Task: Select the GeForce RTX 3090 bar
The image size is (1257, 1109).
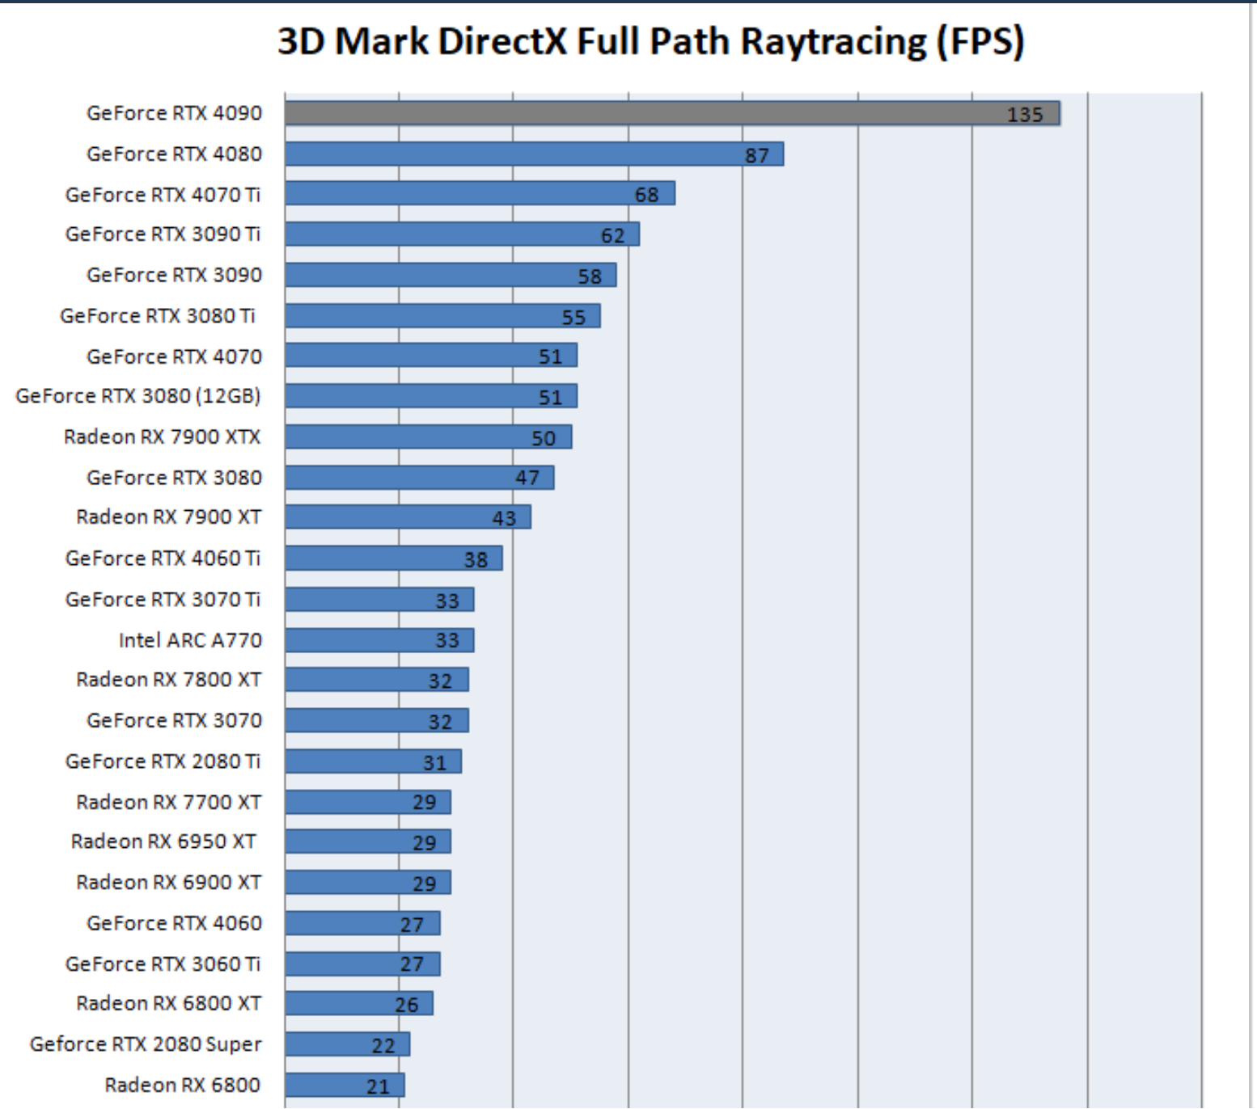Action: tap(451, 275)
